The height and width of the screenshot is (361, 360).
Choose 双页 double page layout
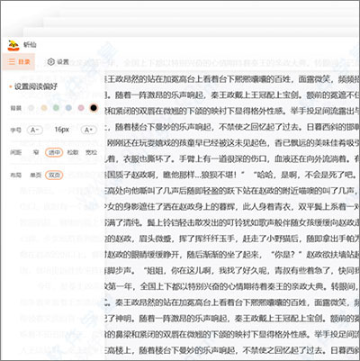click(x=54, y=175)
